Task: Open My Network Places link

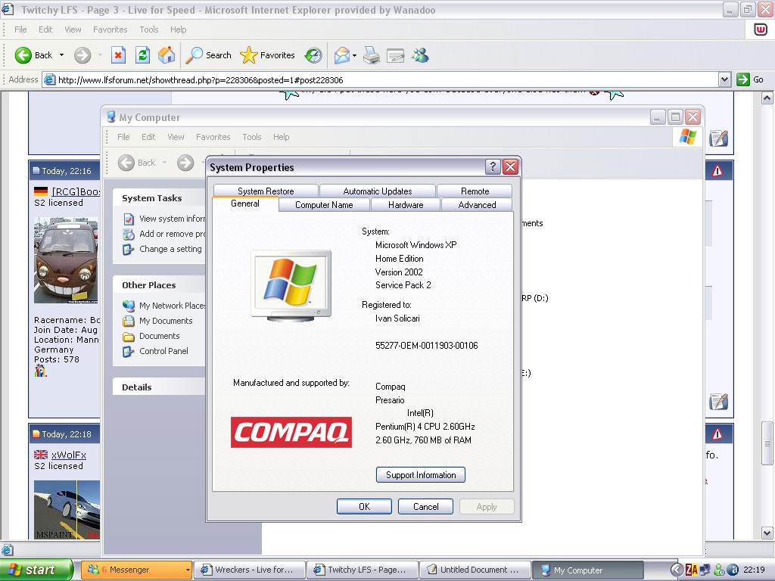Action: pos(163,306)
